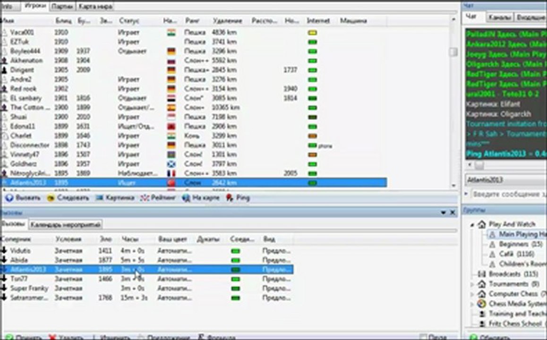
Task: Switch to the Карта мира tab
Action: 95,7
